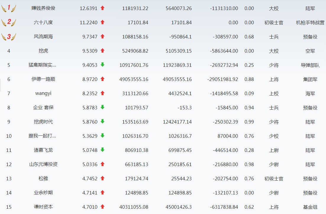326x214 pixels.
Task: Select value -1131310.00 in row 1
Action: (x=224, y=8)
